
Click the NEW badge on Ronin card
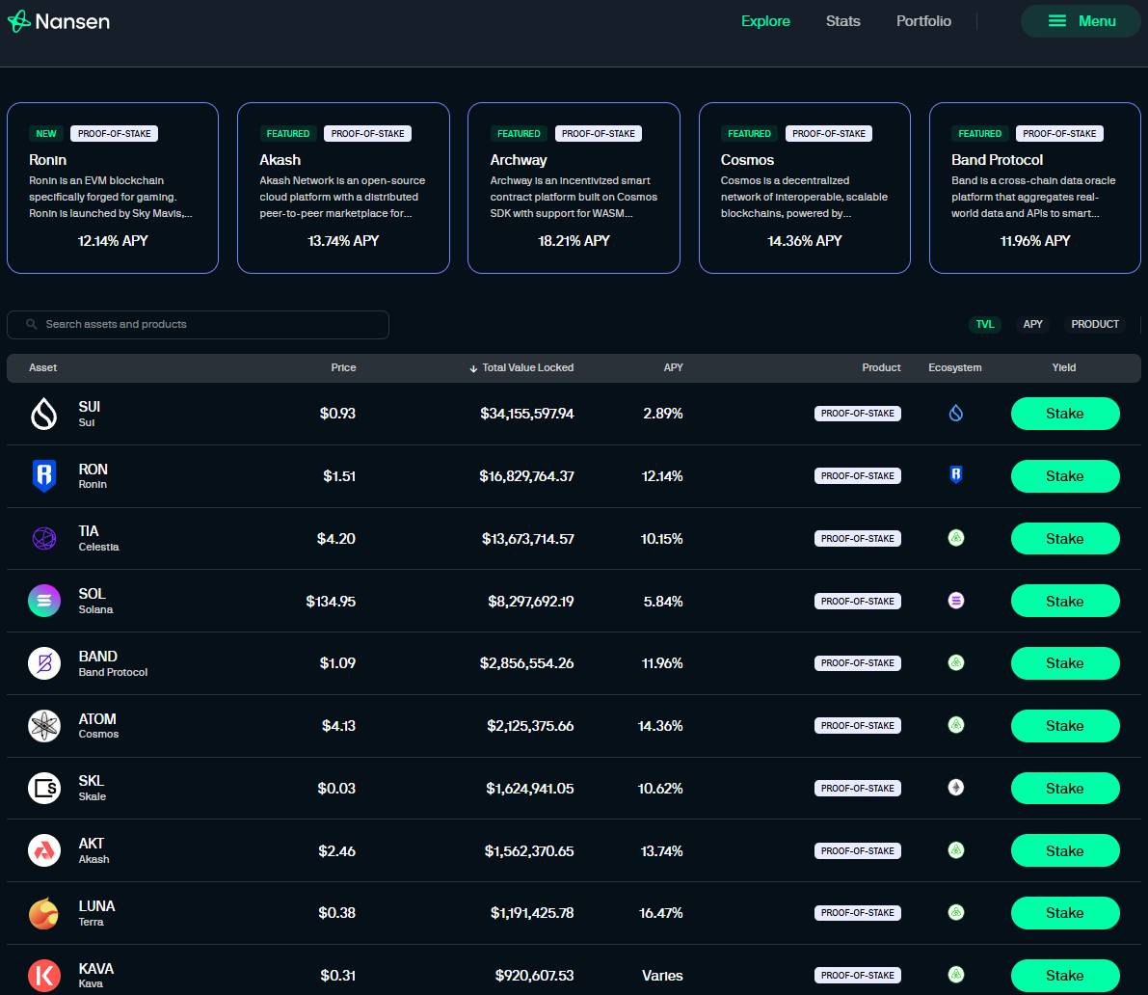tap(46, 133)
